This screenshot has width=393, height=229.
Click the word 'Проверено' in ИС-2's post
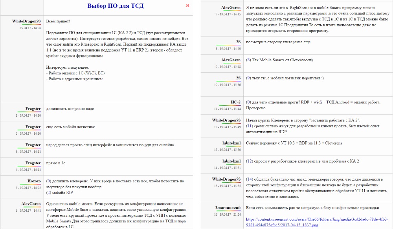pos(256,108)
